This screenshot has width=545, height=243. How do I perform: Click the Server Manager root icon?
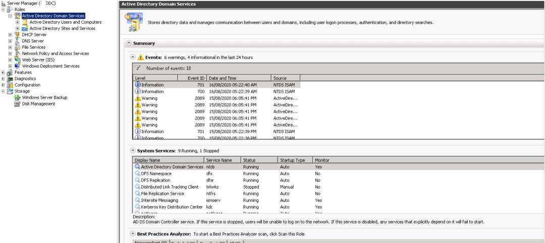[4, 3]
